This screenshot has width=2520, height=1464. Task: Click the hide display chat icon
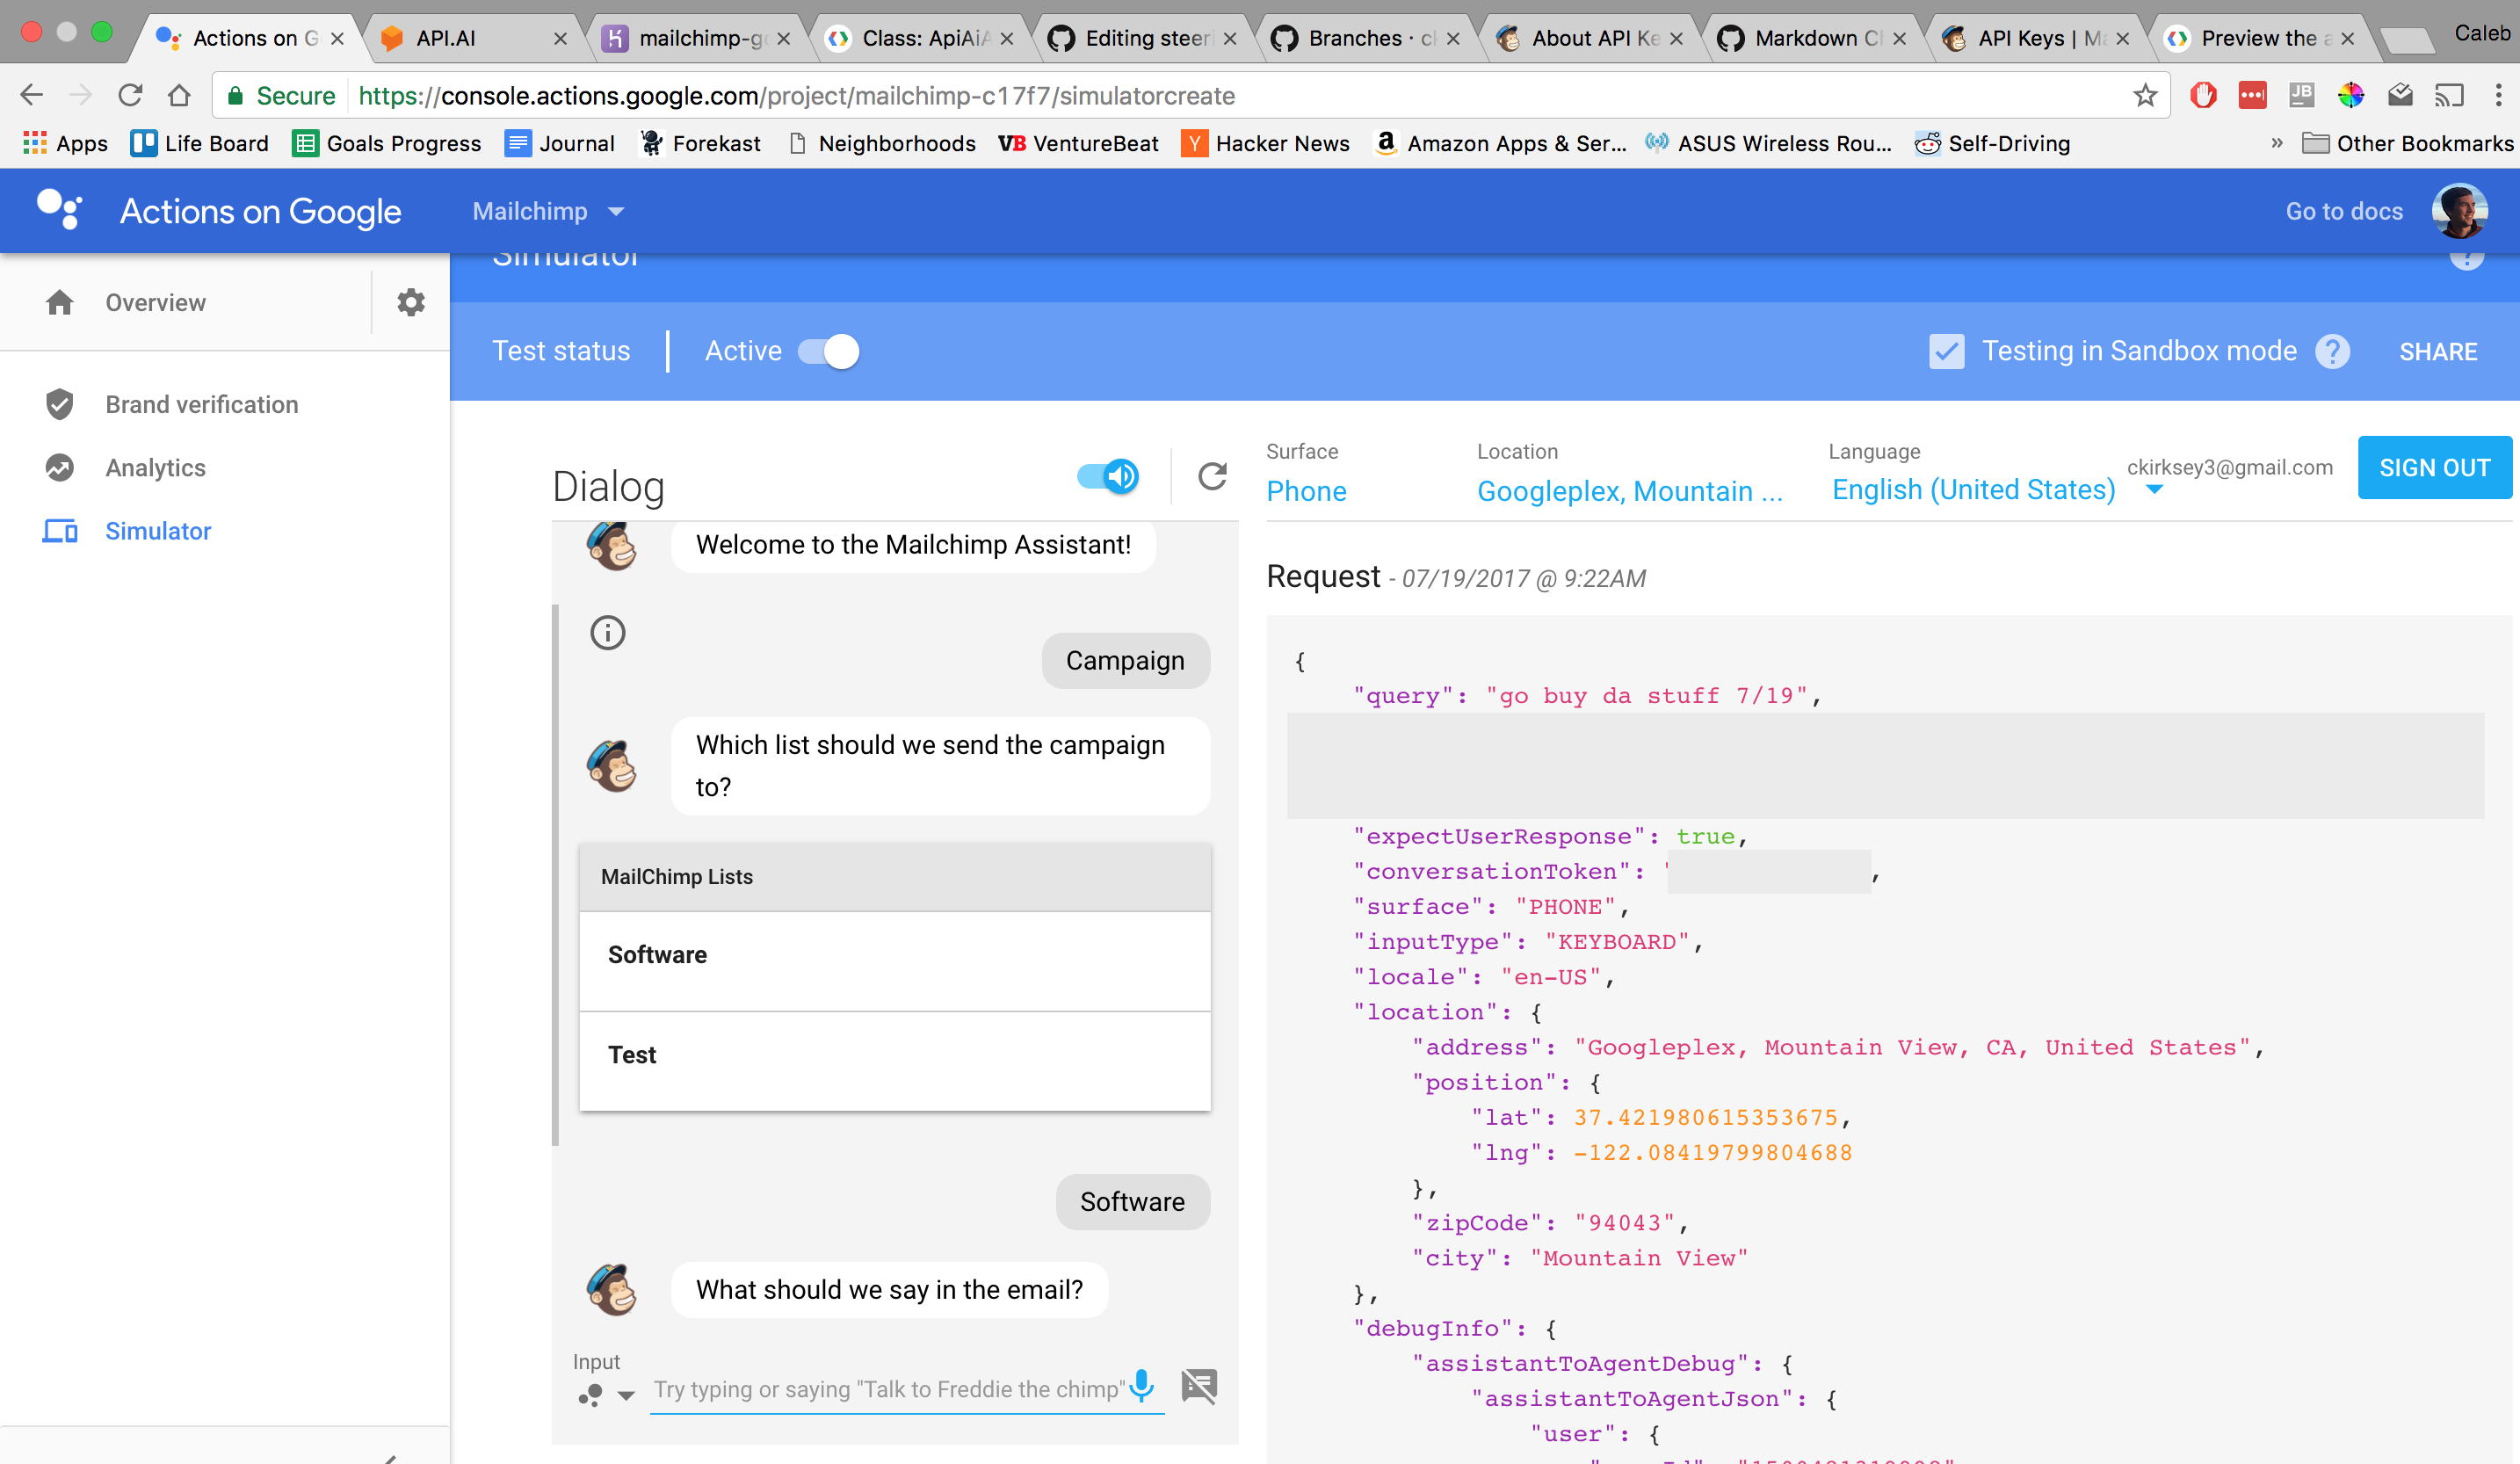tap(1199, 1386)
